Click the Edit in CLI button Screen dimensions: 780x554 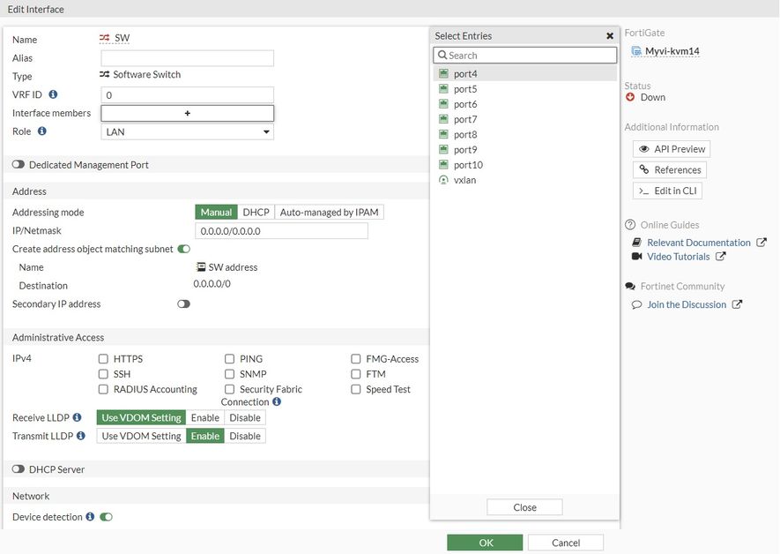pos(669,191)
